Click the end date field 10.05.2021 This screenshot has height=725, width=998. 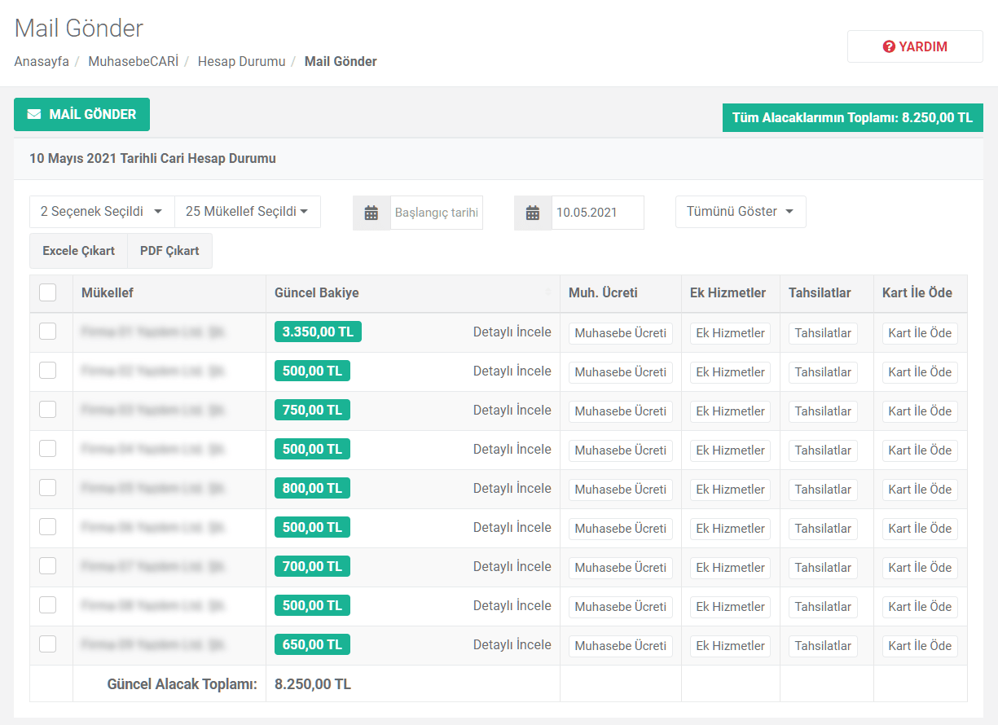click(x=598, y=213)
